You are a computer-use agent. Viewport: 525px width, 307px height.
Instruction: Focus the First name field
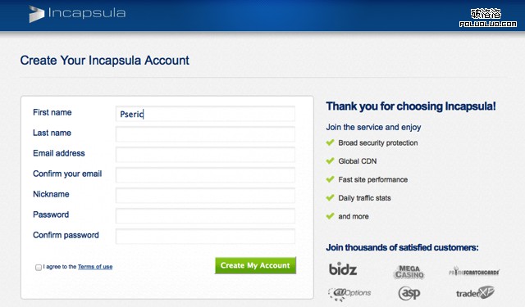tap(205, 114)
